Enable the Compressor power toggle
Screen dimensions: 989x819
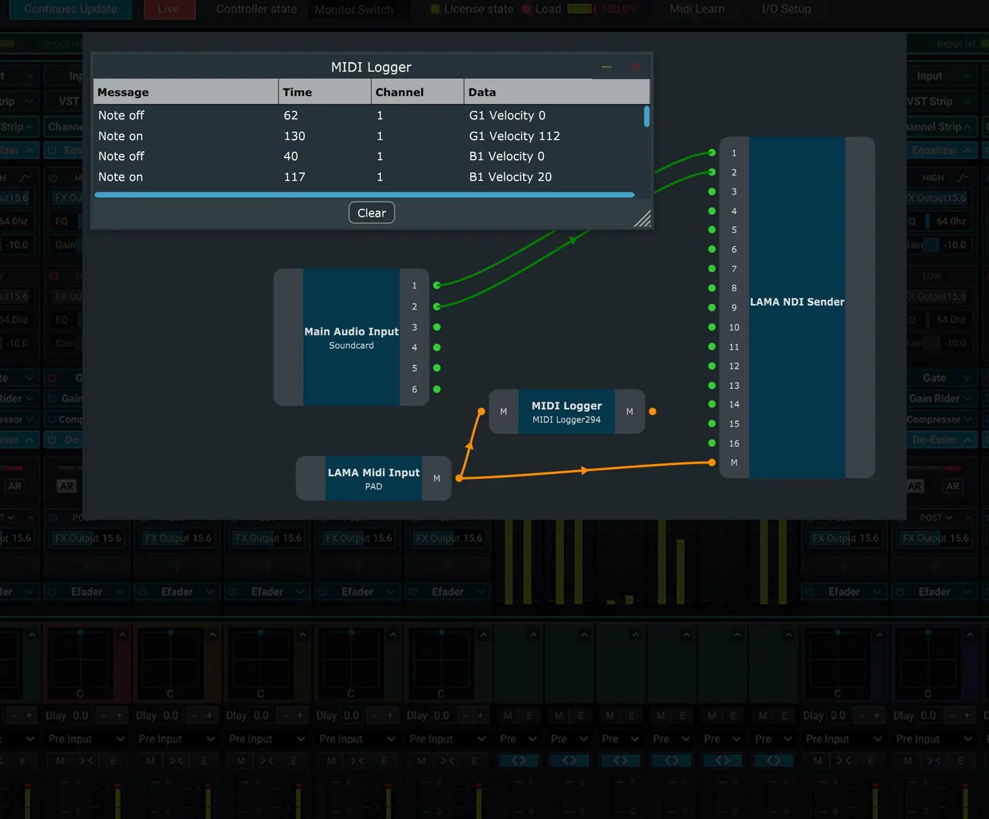click(51, 419)
